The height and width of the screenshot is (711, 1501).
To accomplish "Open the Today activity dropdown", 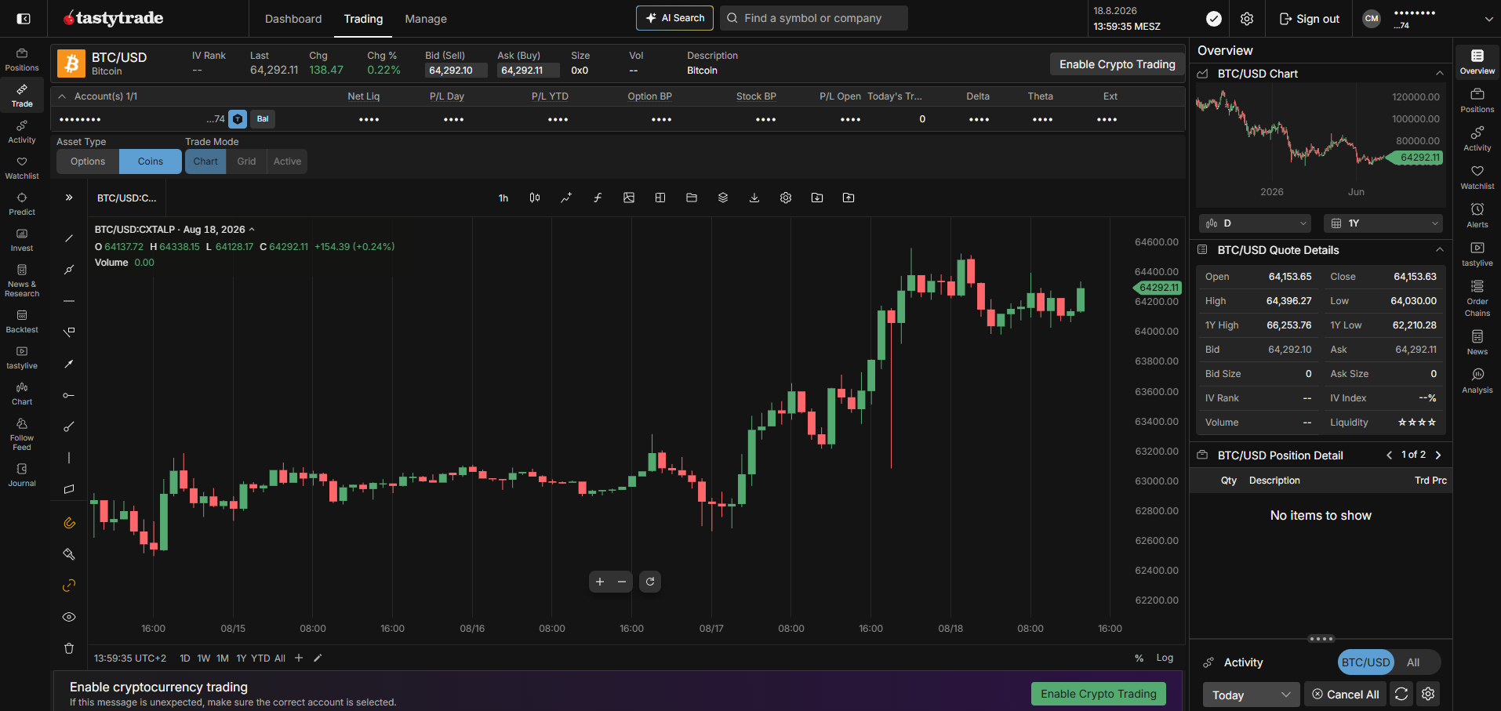I will tap(1251, 695).
